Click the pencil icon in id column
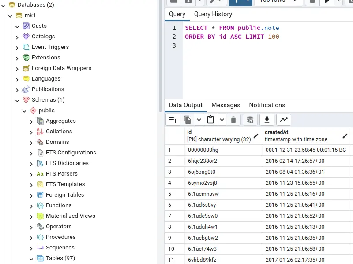The height and width of the screenshot is (264, 353). [x=256, y=136]
